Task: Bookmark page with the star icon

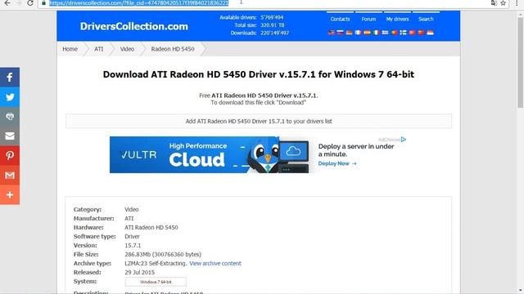Action: pyautogui.click(x=503, y=3)
